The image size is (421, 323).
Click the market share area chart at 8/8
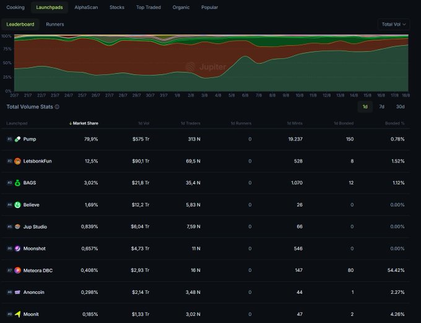click(x=272, y=68)
